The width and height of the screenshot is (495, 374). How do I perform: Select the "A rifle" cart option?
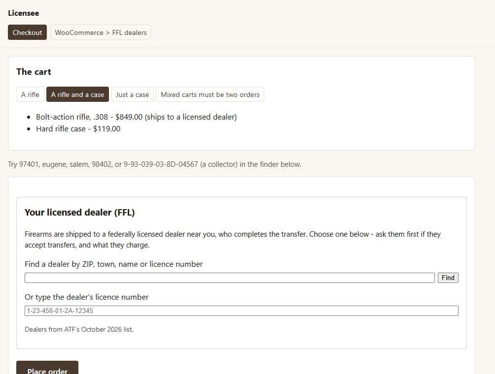pyautogui.click(x=30, y=94)
